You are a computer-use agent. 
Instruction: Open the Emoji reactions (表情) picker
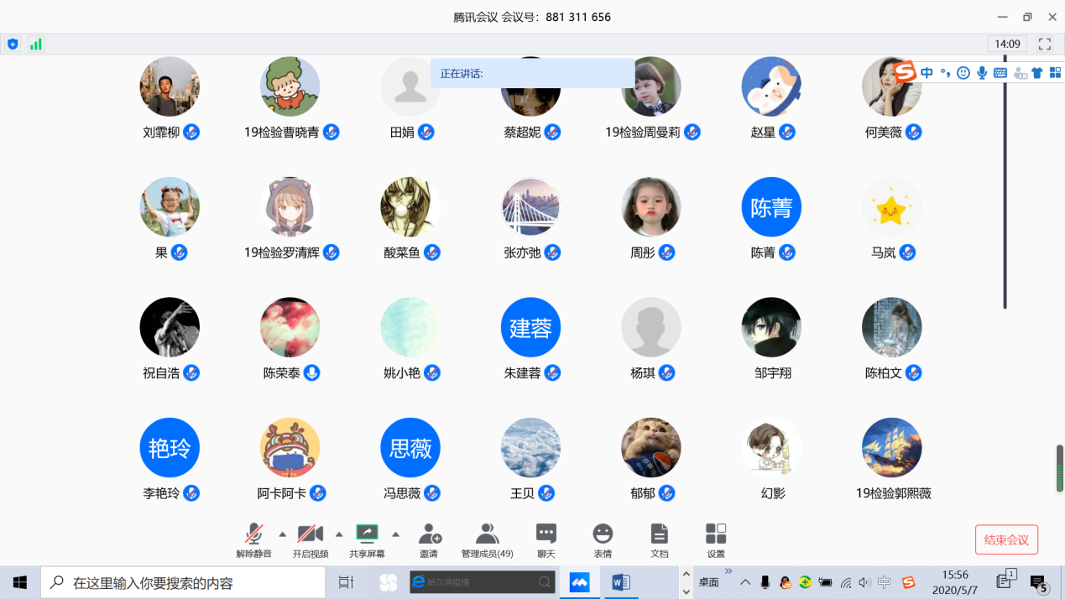(603, 540)
